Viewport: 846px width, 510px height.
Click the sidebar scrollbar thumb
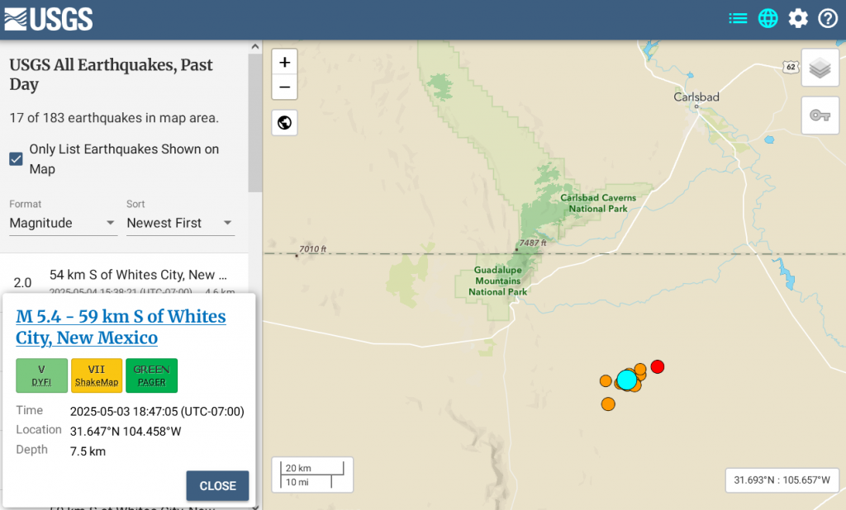click(x=255, y=122)
